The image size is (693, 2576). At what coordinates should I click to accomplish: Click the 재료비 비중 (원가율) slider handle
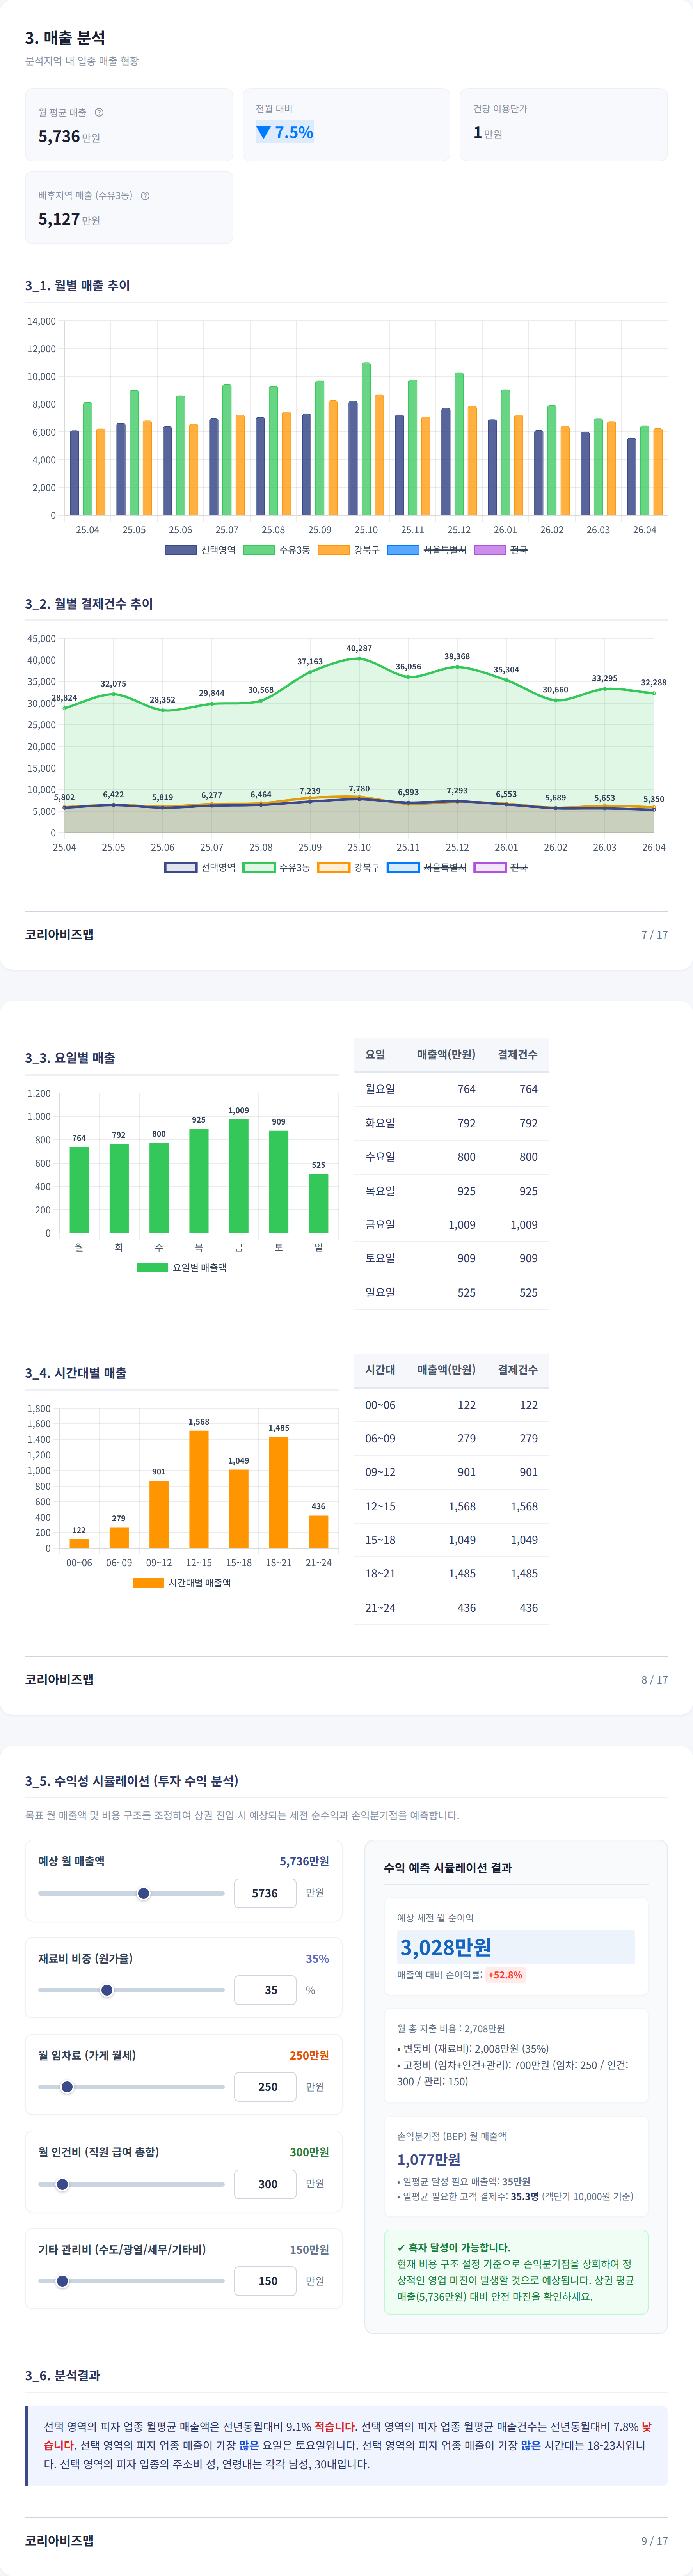pyautogui.click(x=107, y=1990)
